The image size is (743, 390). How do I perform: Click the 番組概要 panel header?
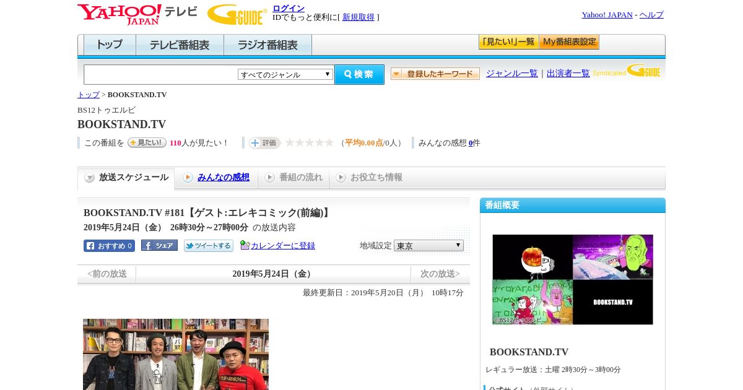[x=573, y=206]
